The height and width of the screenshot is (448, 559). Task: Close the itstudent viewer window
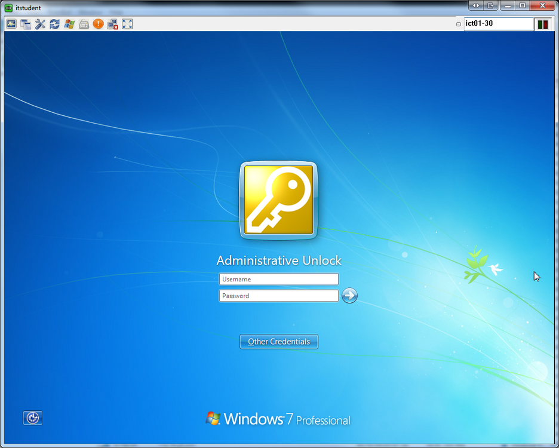pos(543,6)
